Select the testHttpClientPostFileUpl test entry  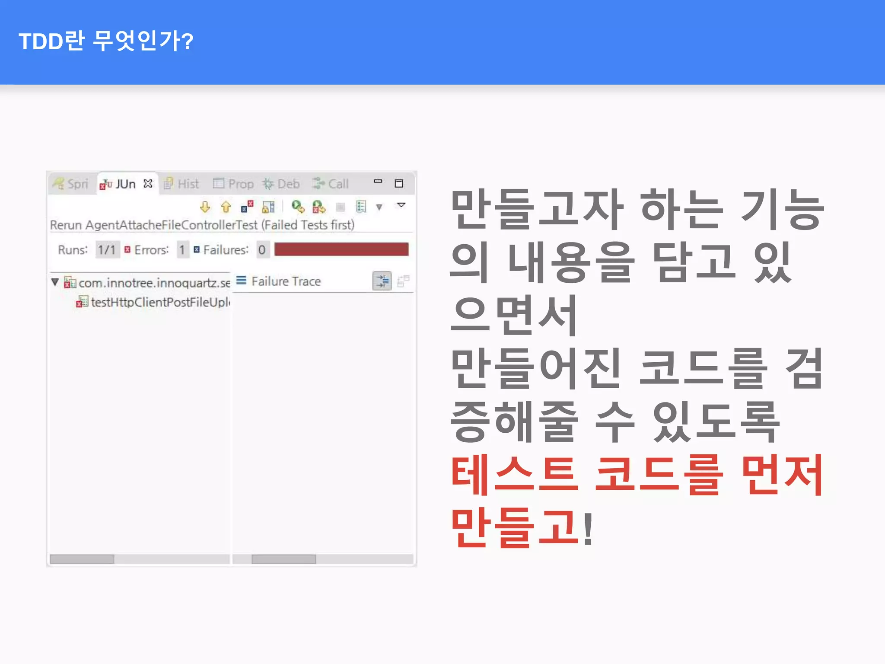(x=153, y=302)
